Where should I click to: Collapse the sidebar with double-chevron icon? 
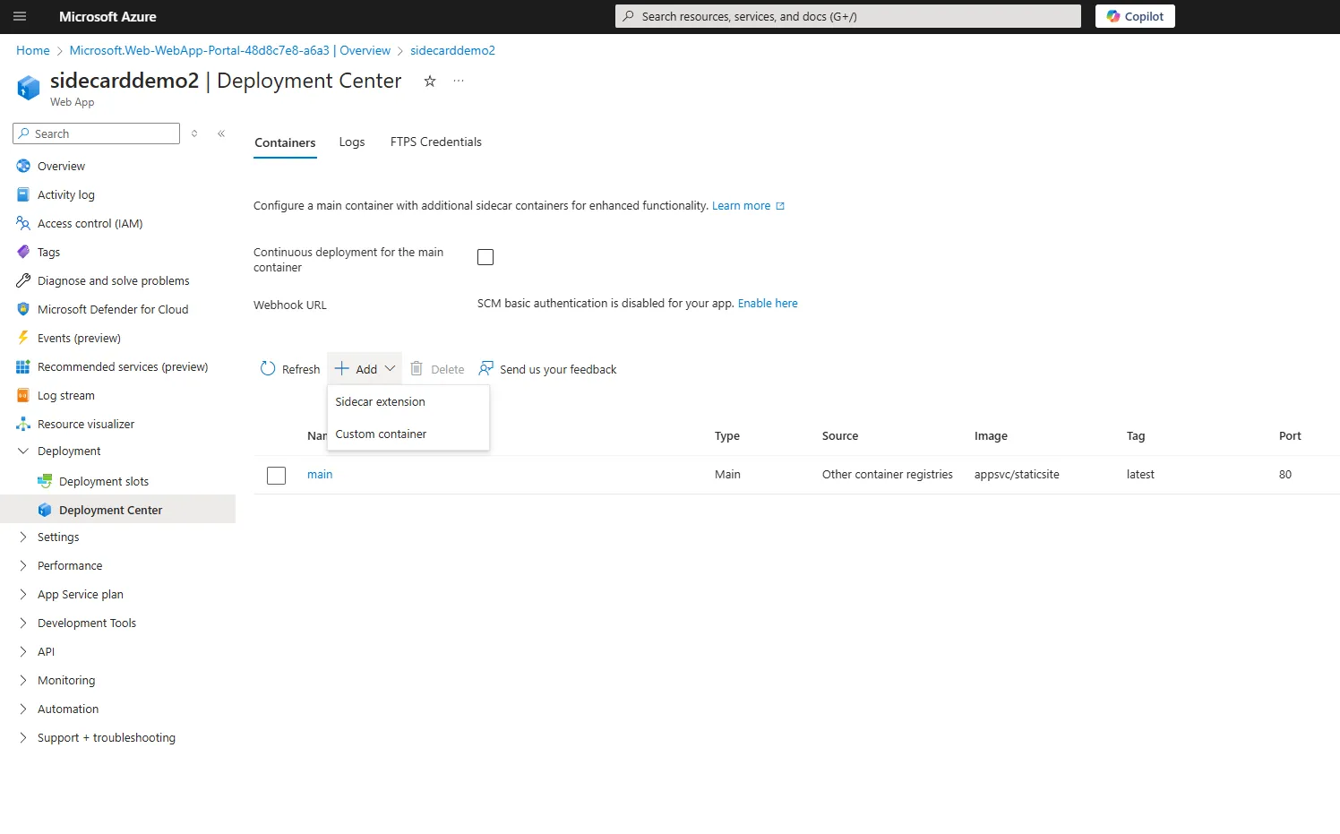tap(221, 133)
